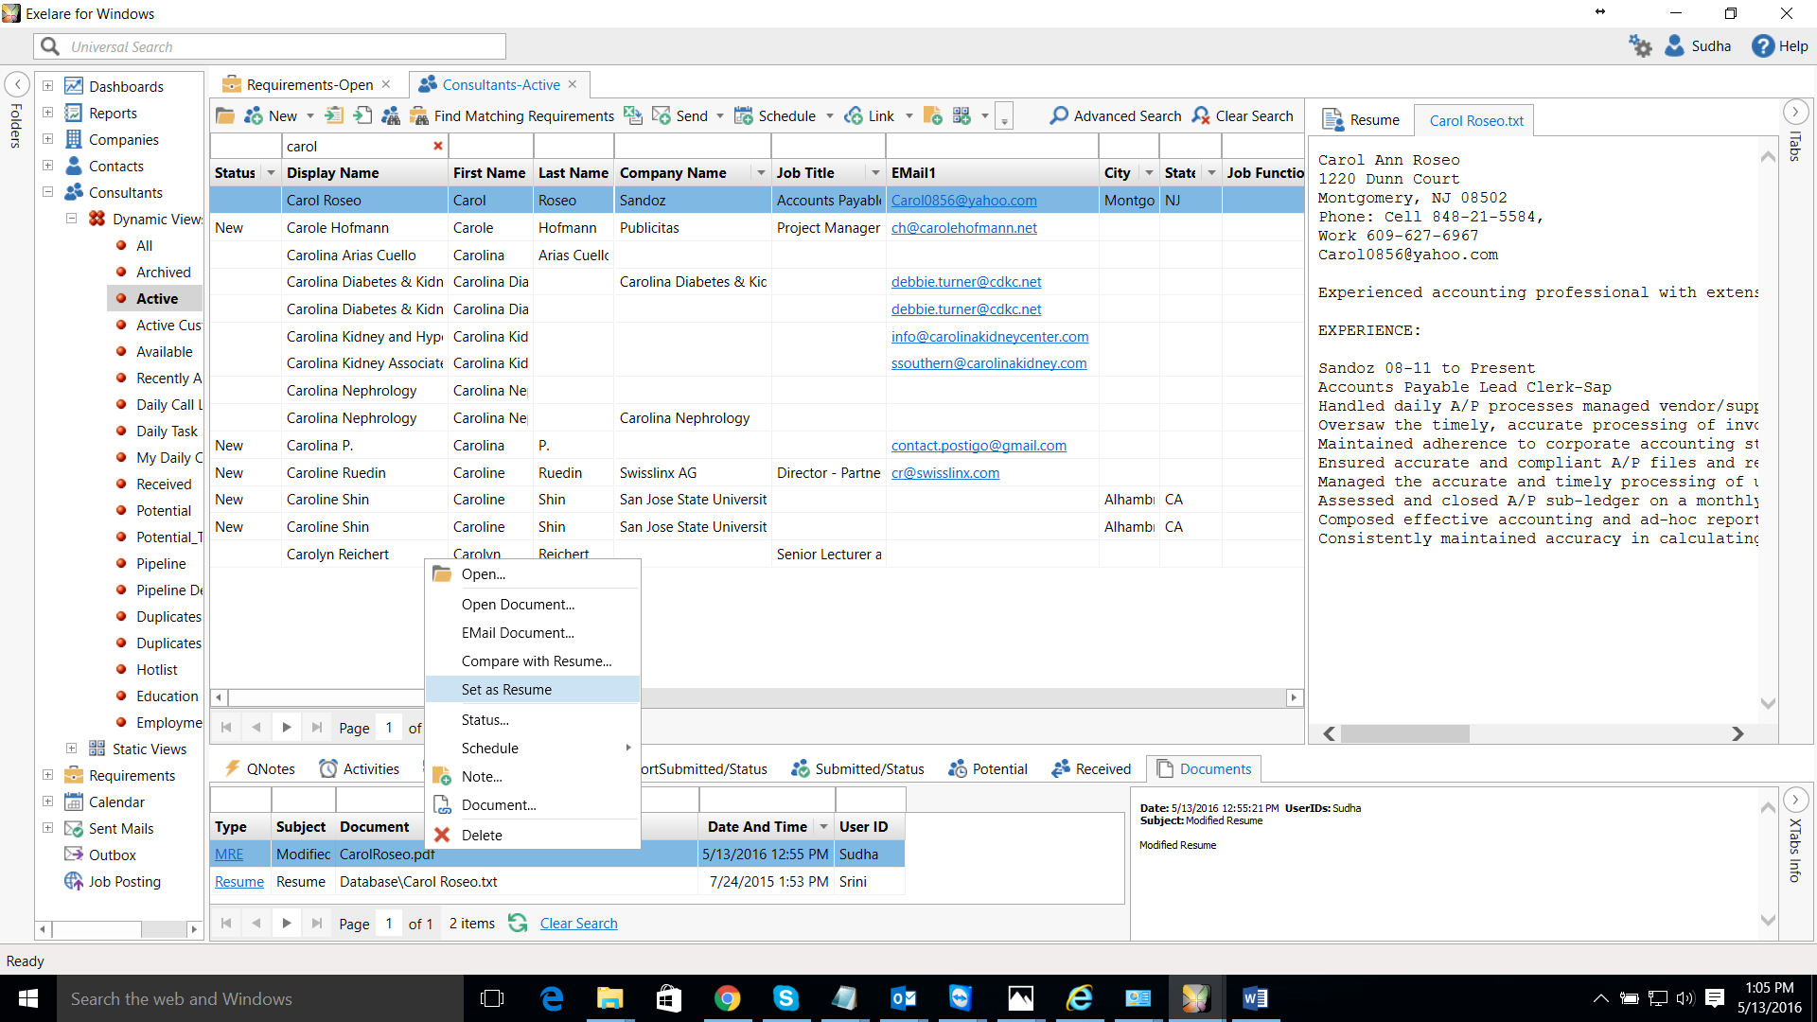This screenshot has width=1817, height=1022.
Task: Click the resume preview horizontal scrollbar
Action: [x=1533, y=734]
